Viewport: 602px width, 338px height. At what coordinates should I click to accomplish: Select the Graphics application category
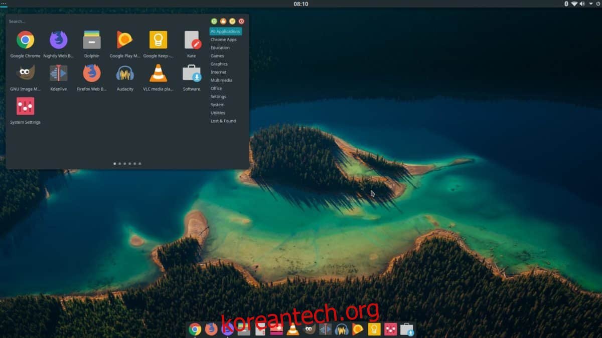tap(219, 64)
